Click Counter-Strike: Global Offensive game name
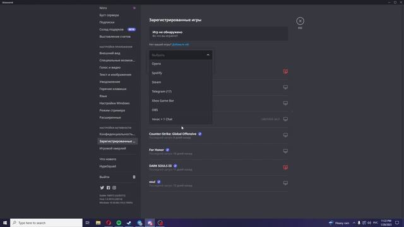Screen dimensions: 404x227 pos(172,134)
